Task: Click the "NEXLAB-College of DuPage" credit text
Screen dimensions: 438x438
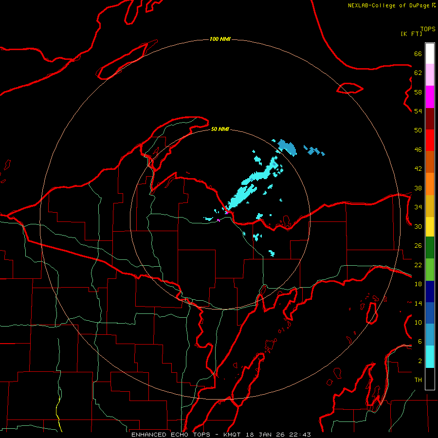Action: point(388,5)
